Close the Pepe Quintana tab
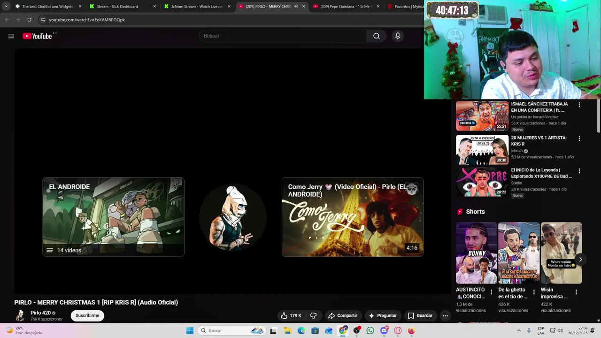 click(x=378, y=7)
